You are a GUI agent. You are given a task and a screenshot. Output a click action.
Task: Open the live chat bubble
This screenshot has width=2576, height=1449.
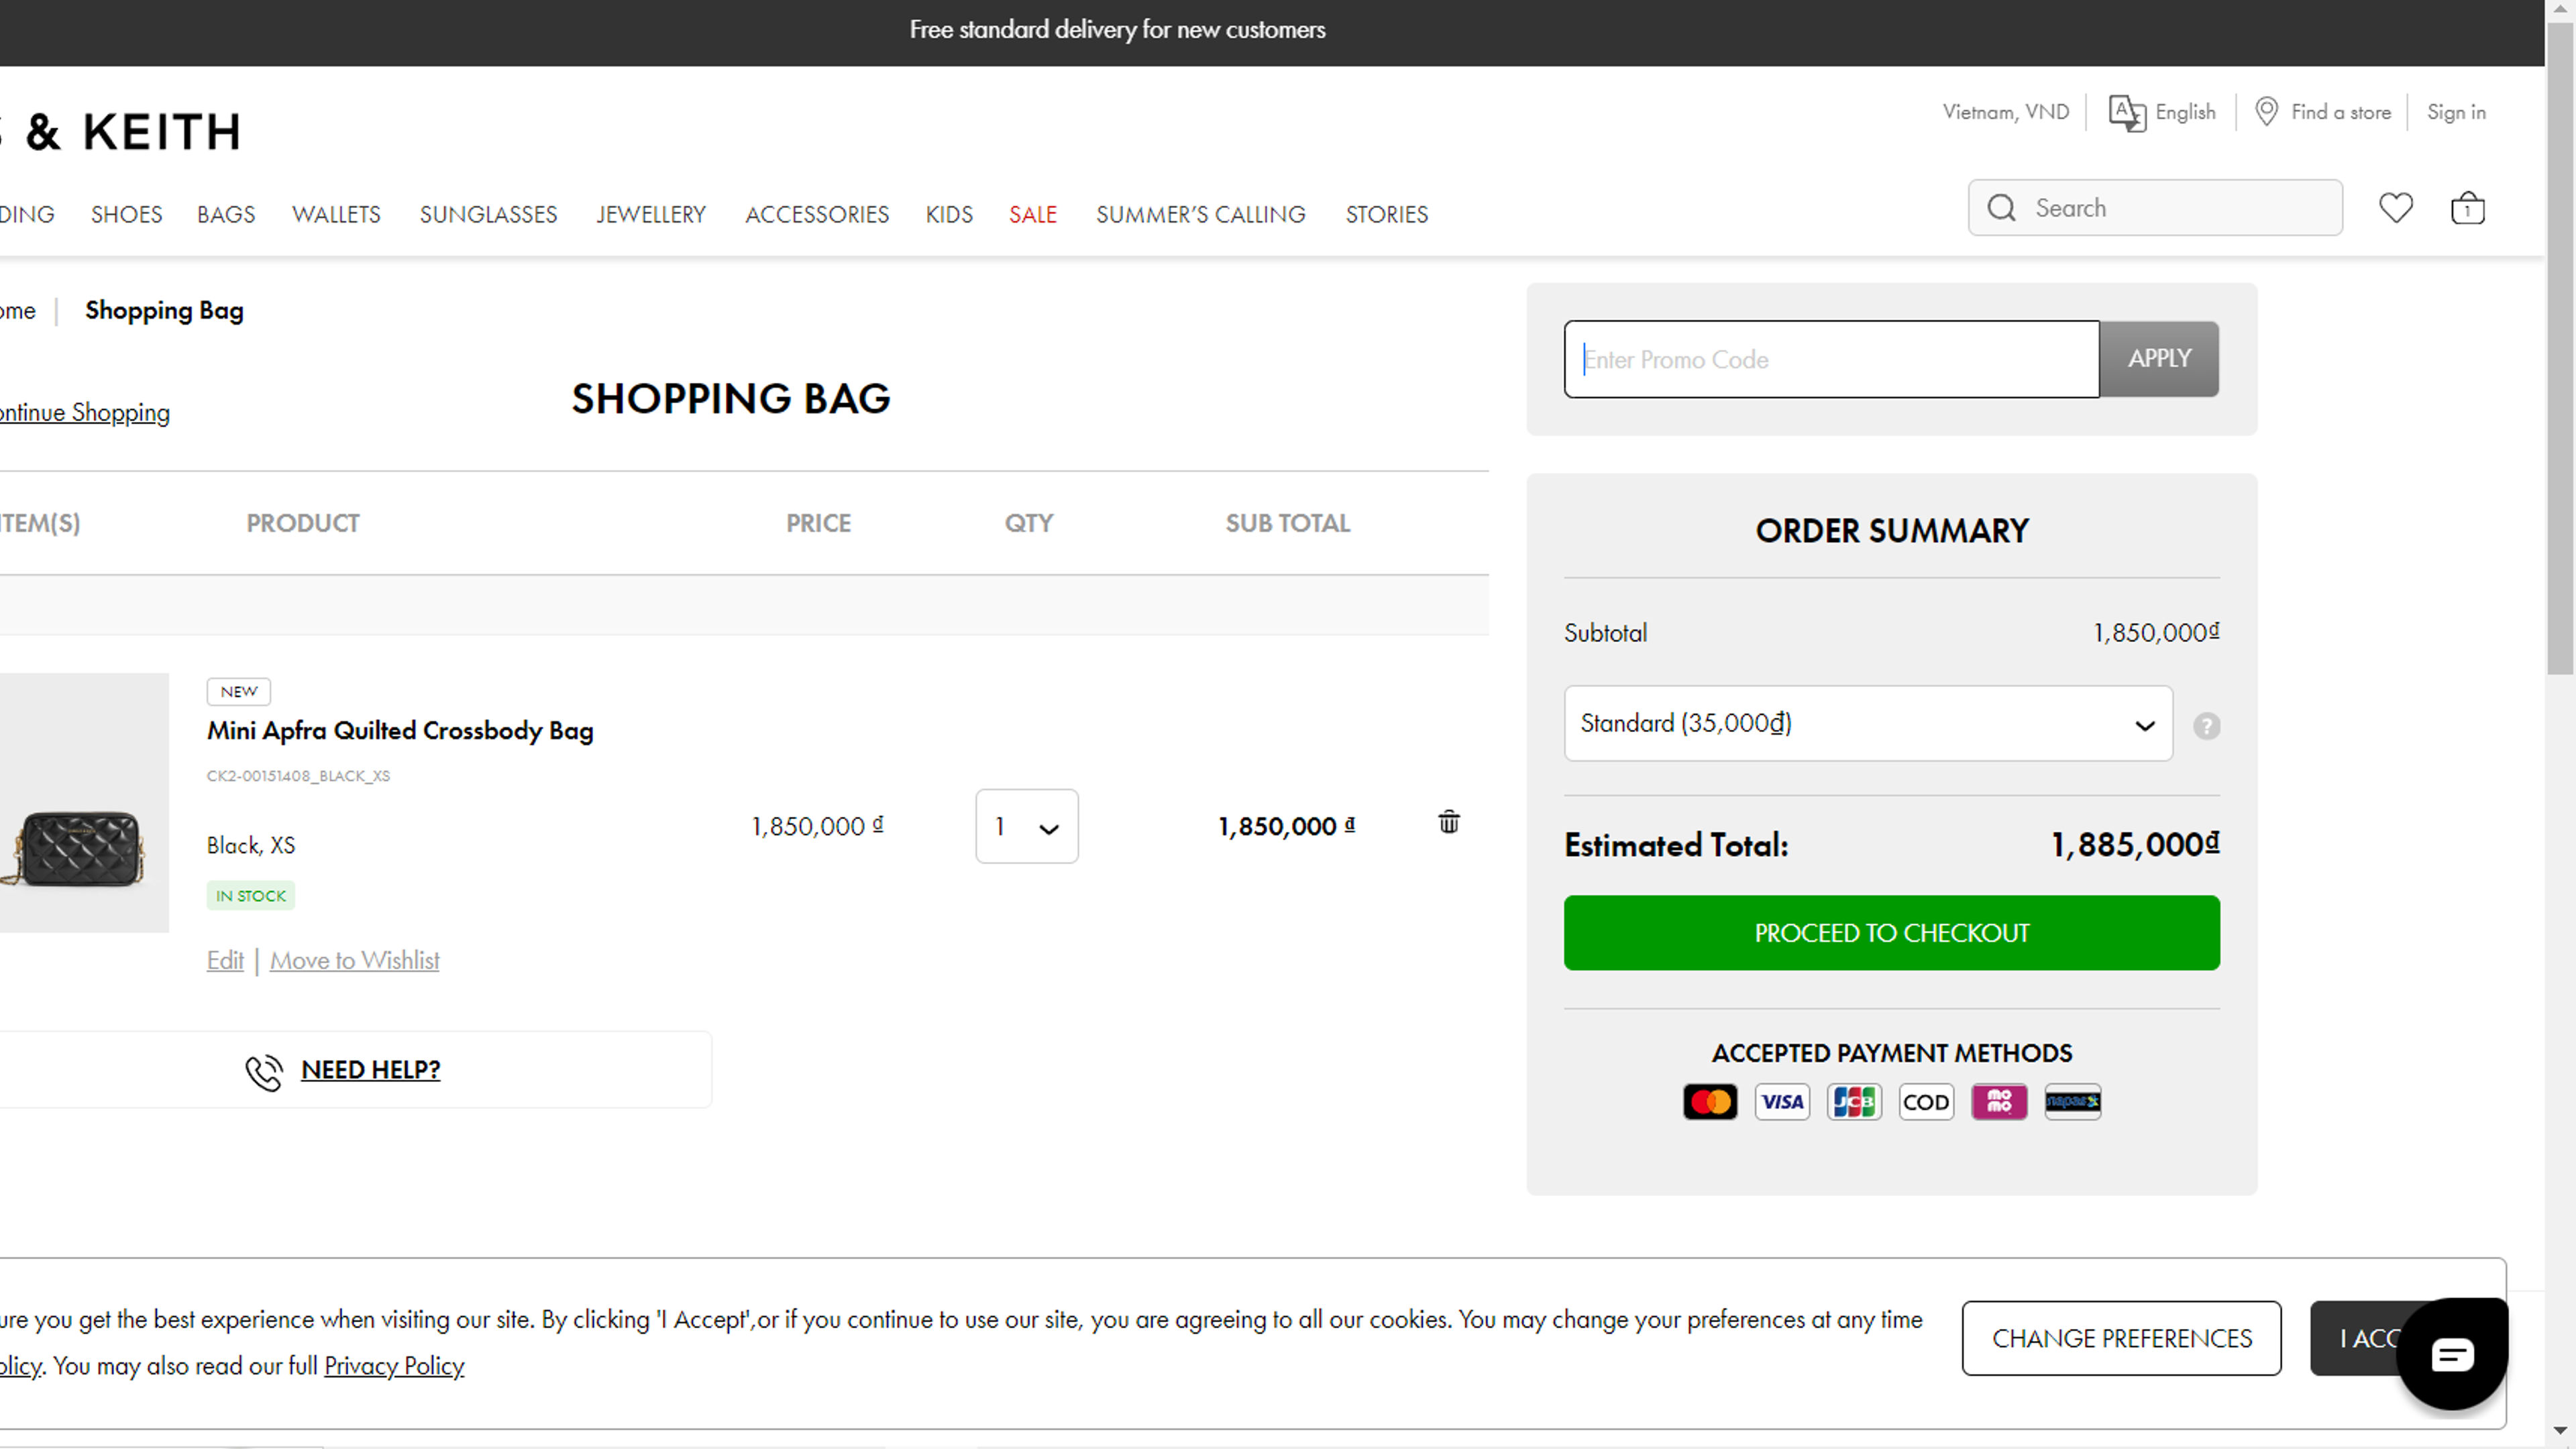pyautogui.click(x=2452, y=1354)
